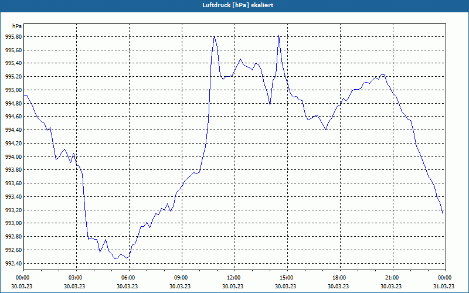Image resolution: width=469 pixels, height=293 pixels.
Task: Pick the 993,60 pressure tick label
Action: (x=13, y=183)
